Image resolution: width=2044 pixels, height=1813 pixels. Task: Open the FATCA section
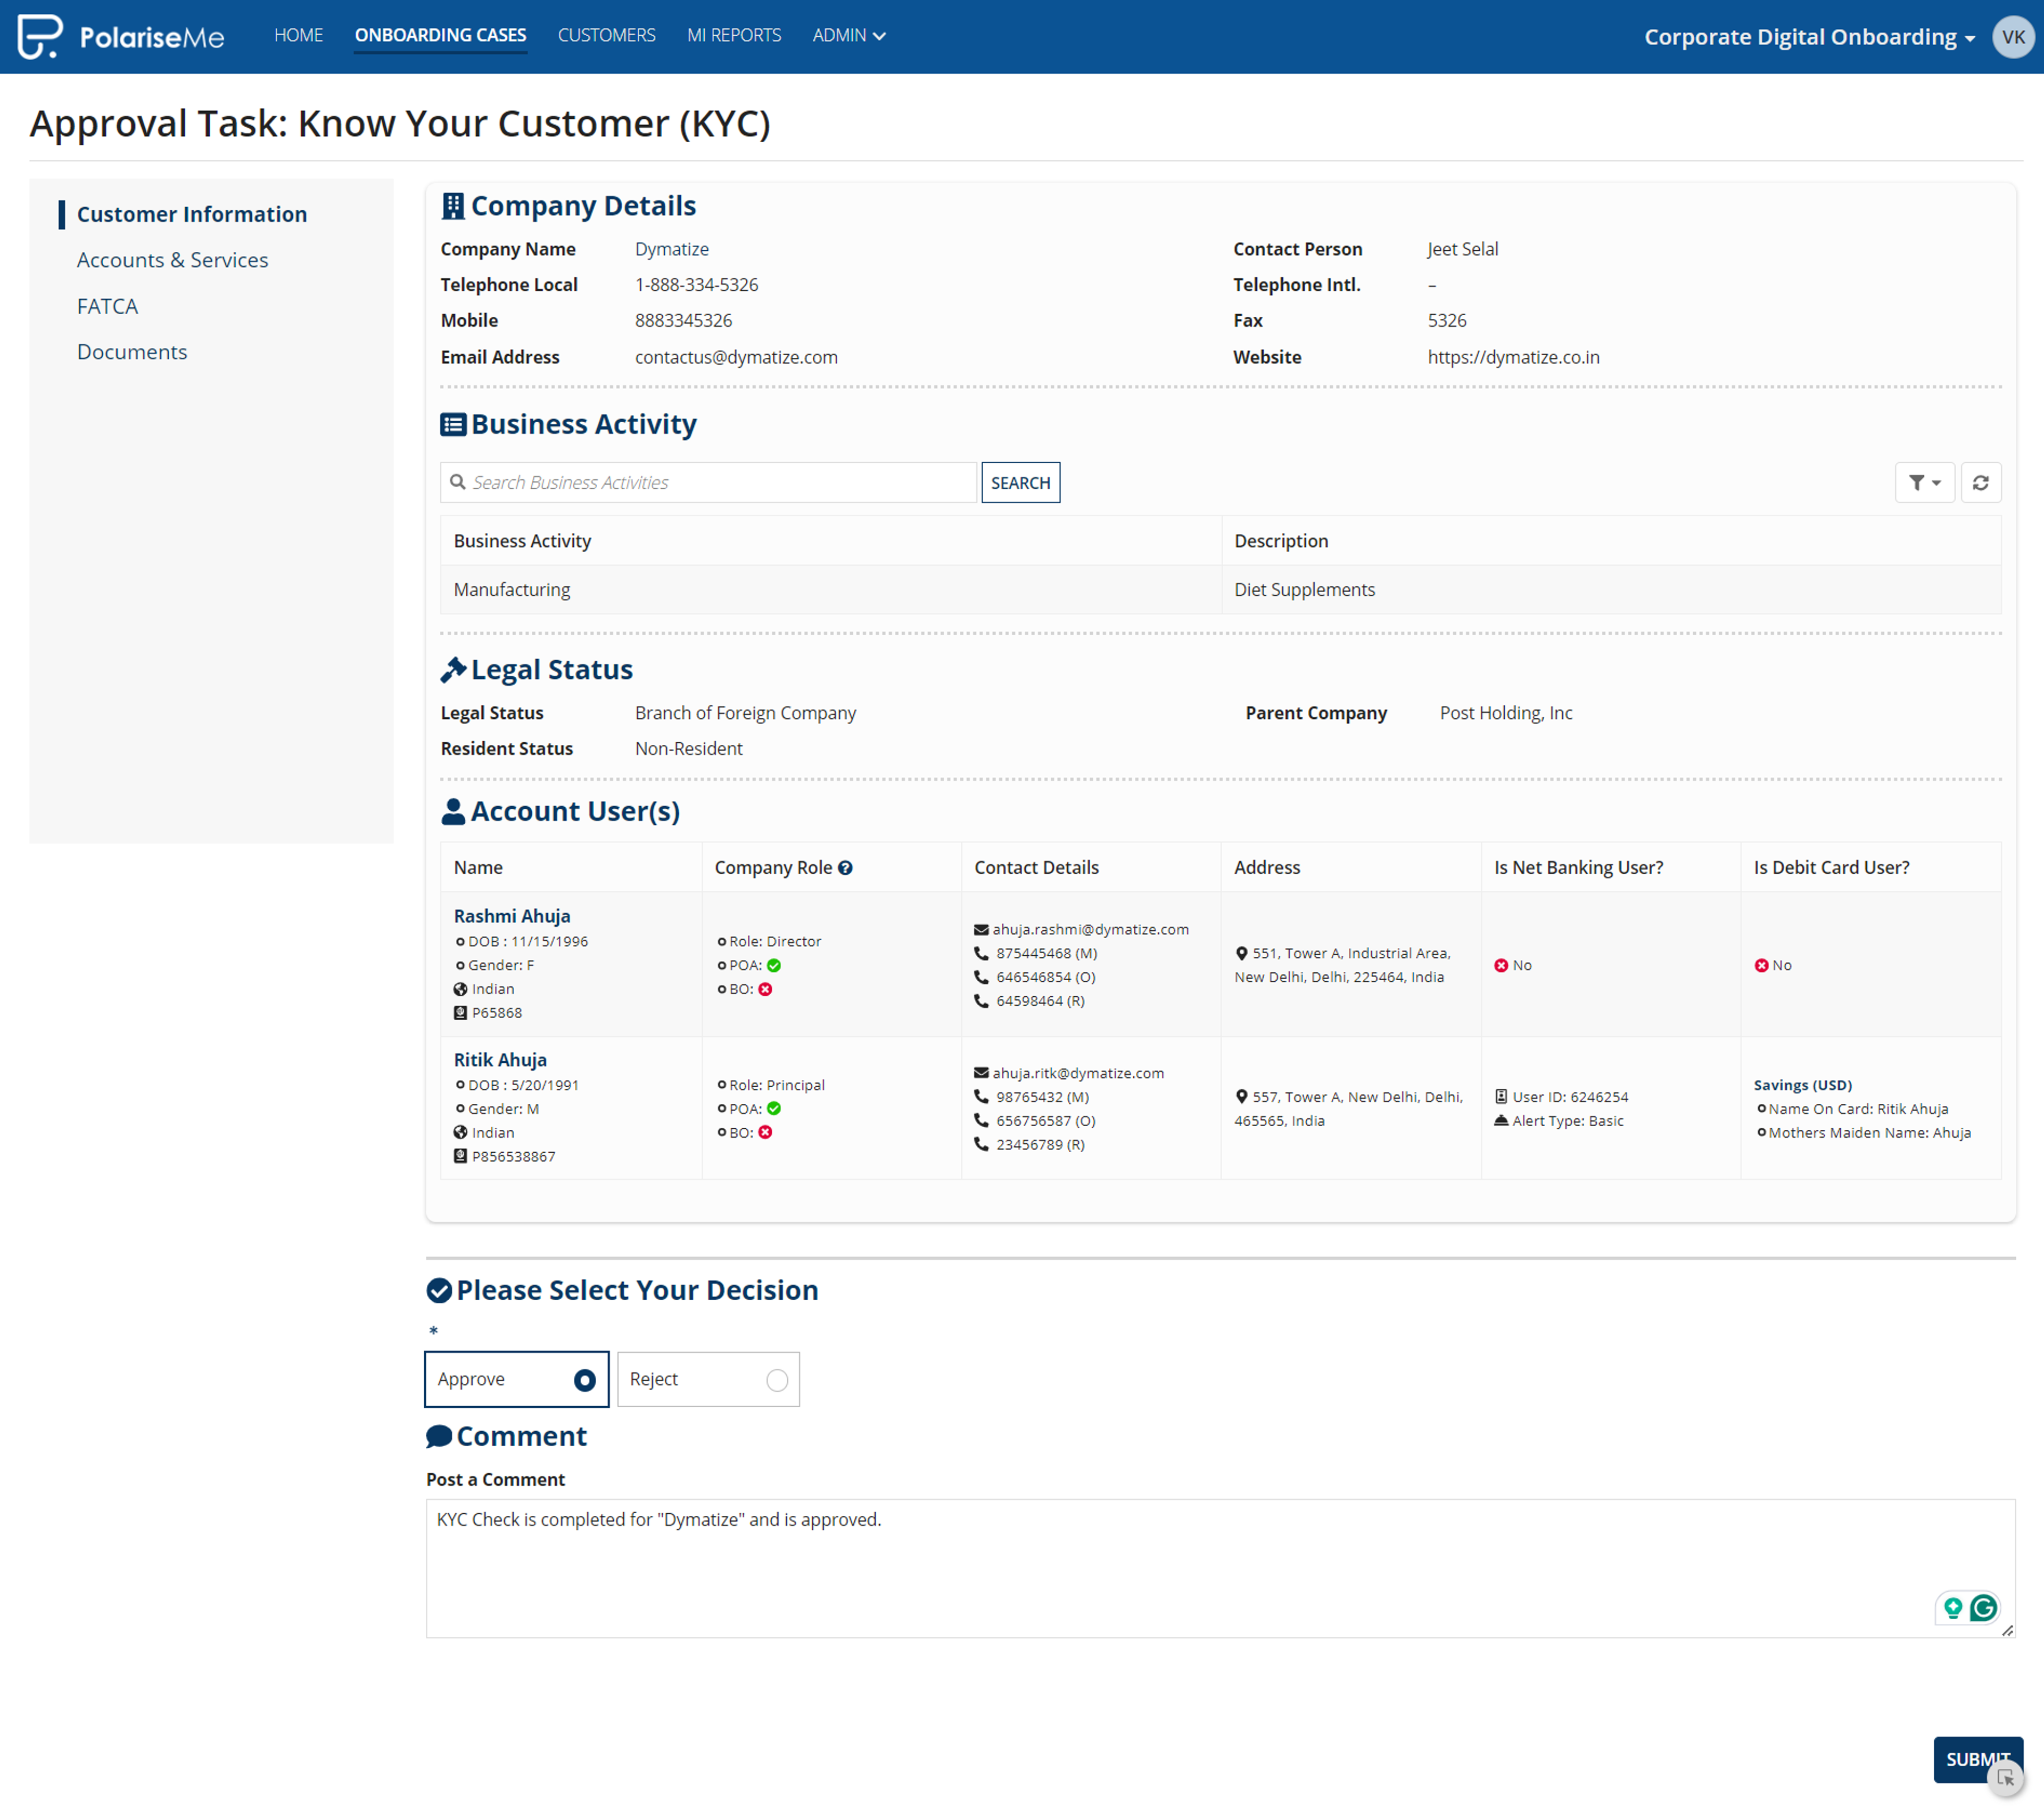[x=107, y=306]
